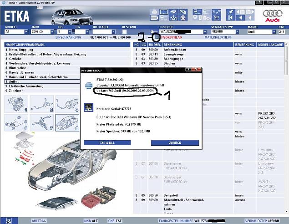Open the UG dropdown arrow
Viewport: 289px width, 224px height.
pos(87,32)
